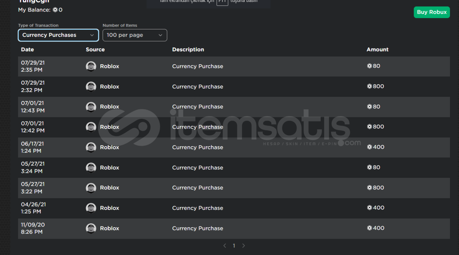Open Roblox source link in 07/29/21 2:32 PM row
The height and width of the screenshot is (255, 459).
coord(110,87)
